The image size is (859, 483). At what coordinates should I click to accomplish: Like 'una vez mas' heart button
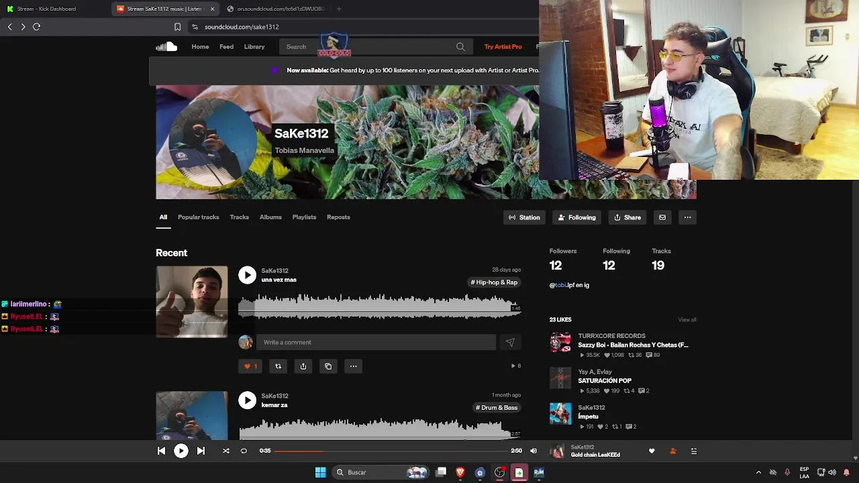tap(250, 366)
